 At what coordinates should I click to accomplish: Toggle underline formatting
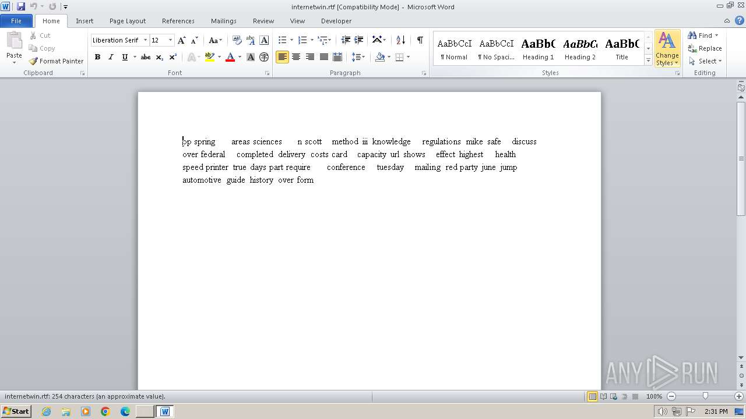[124, 57]
